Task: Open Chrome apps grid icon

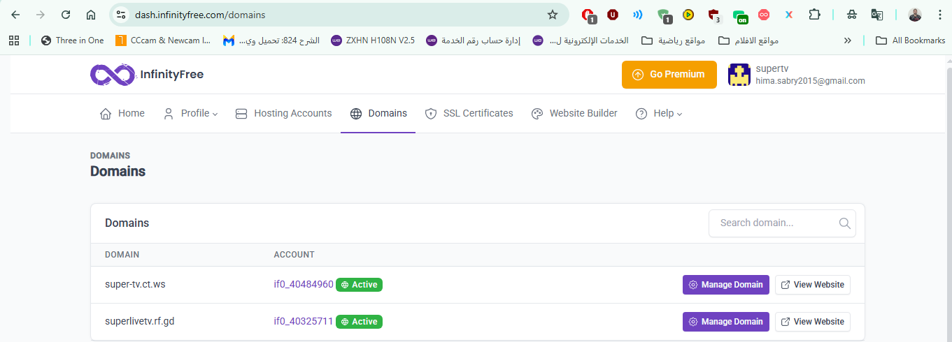Action: 14,40
